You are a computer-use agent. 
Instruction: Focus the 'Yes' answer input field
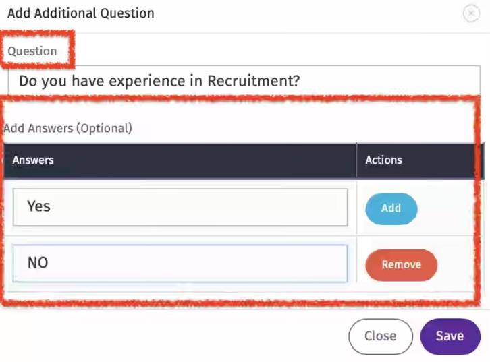(x=180, y=207)
